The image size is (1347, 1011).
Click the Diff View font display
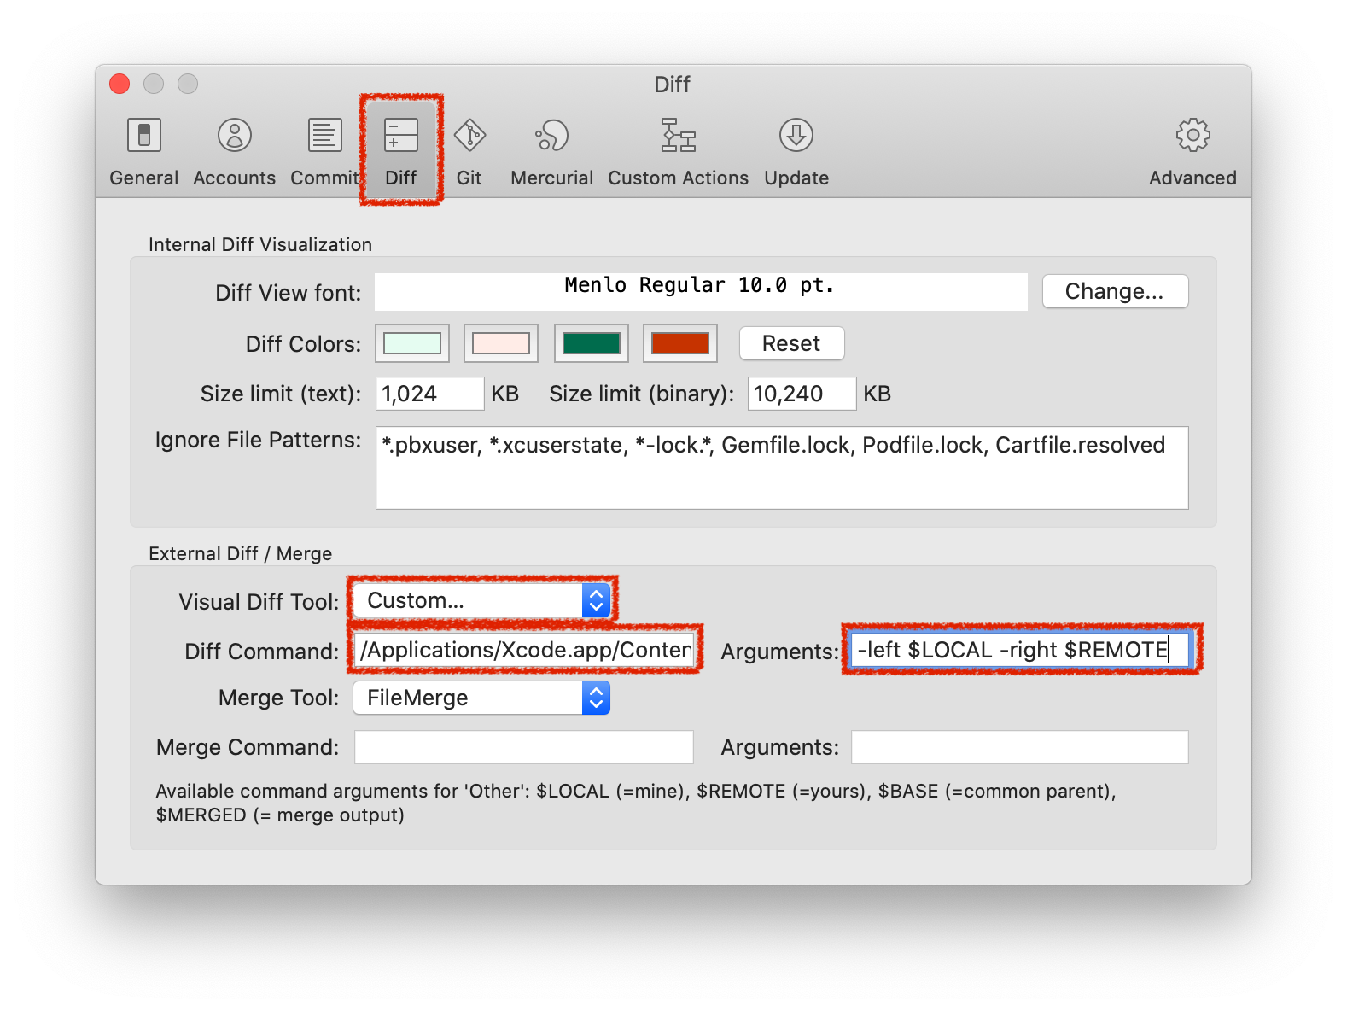click(x=701, y=292)
